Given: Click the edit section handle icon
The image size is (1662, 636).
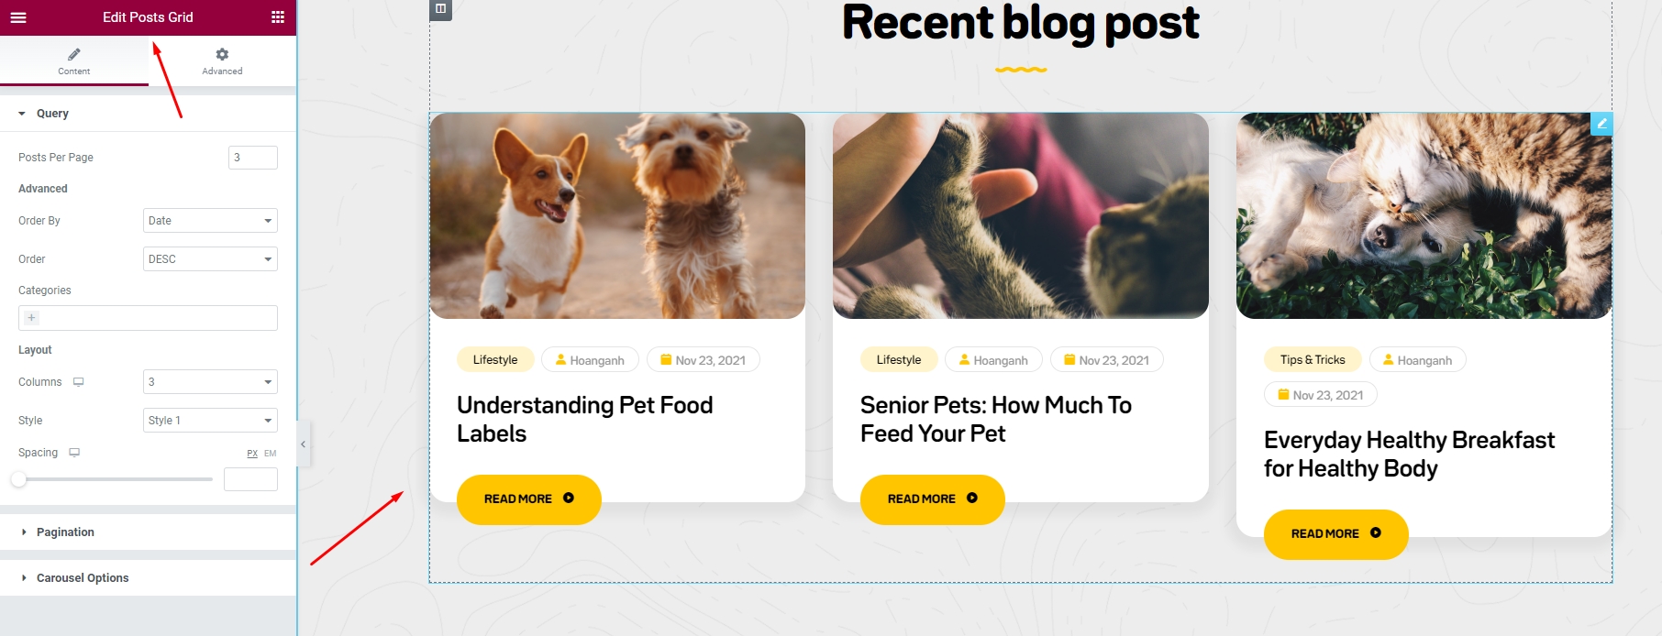Looking at the screenshot, I should [x=441, y=9].
